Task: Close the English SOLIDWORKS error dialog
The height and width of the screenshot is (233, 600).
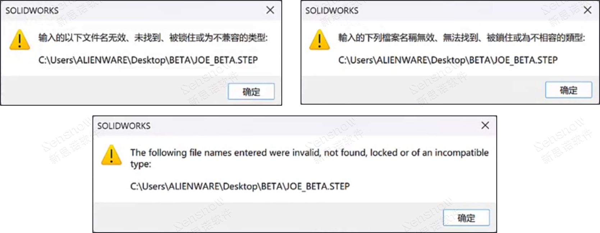Action: tap(485, 125)
